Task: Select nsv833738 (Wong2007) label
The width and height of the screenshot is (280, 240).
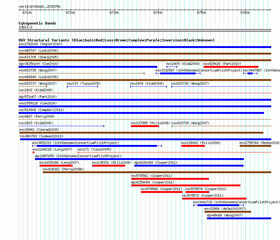Action: pos(190,83)
